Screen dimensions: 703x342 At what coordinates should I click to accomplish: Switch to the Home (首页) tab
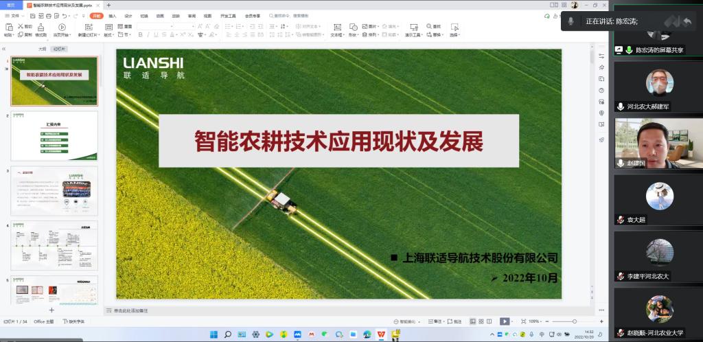pos(11,5)
